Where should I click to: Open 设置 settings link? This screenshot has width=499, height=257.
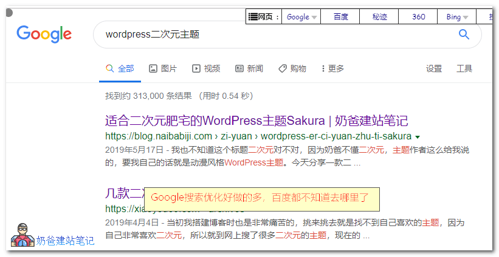point(434,68)
